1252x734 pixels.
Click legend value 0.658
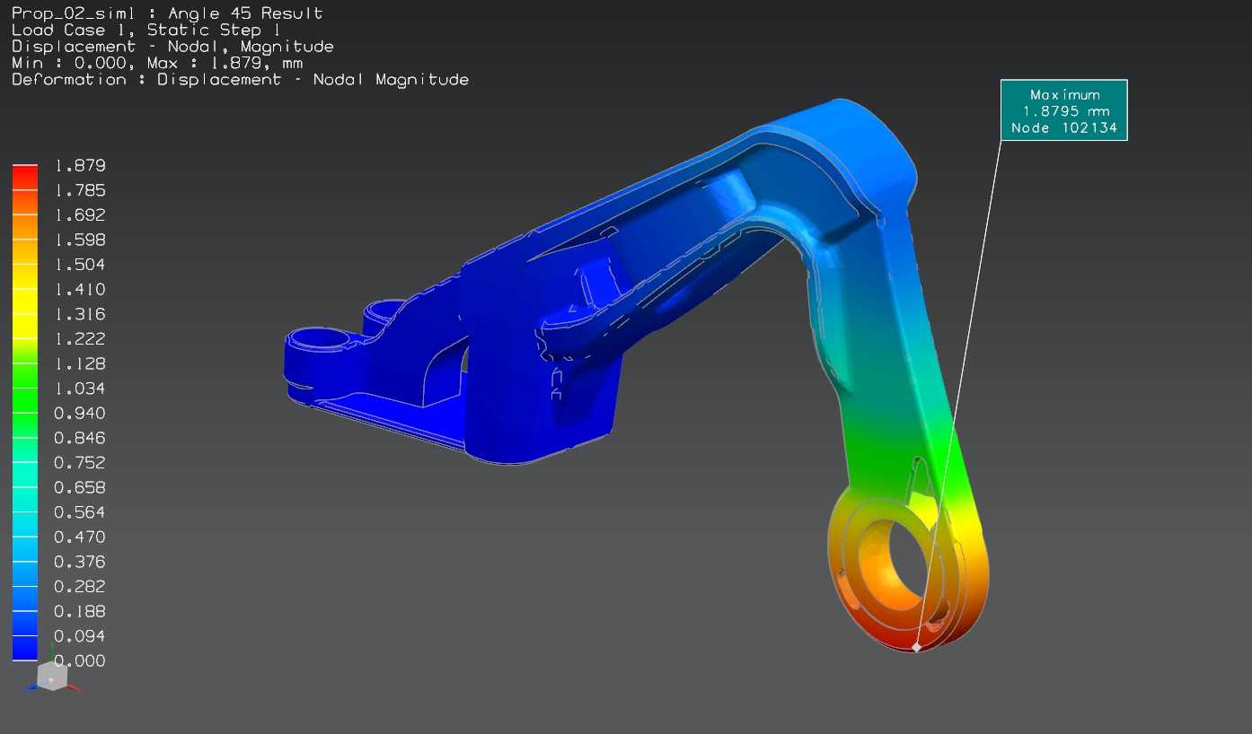pos(80,487)
